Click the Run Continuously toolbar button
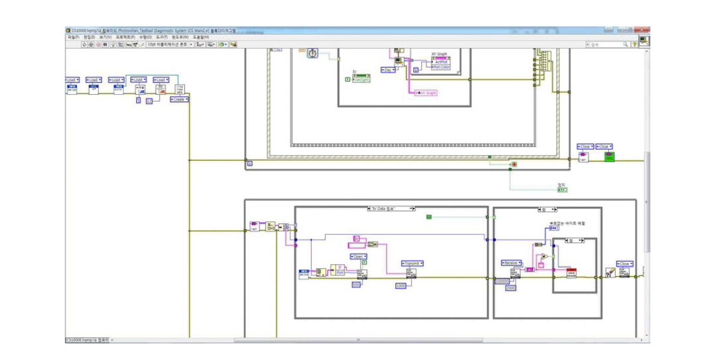This screenshot has width=702, height=359. 92,44
